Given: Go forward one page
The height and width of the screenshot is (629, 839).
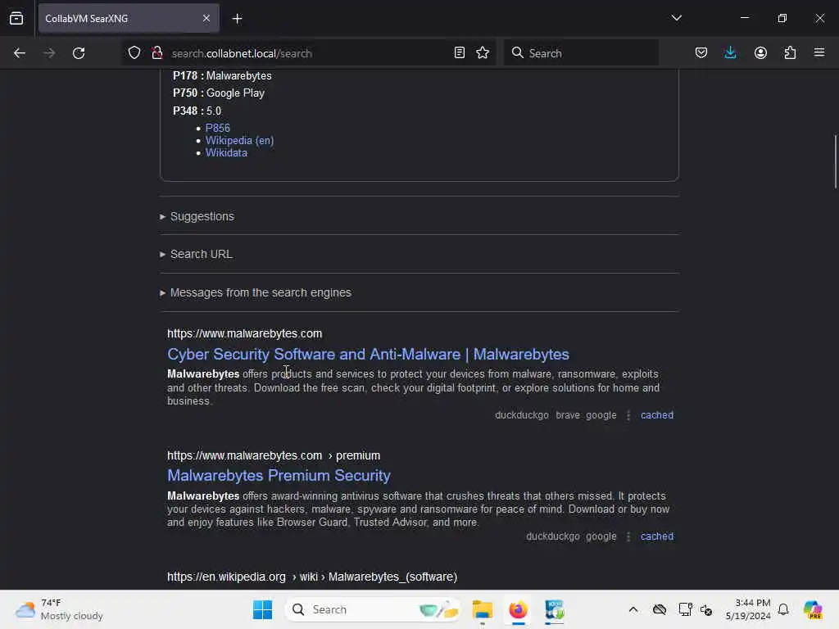Looking at the screenshot, I should point(48,53).
